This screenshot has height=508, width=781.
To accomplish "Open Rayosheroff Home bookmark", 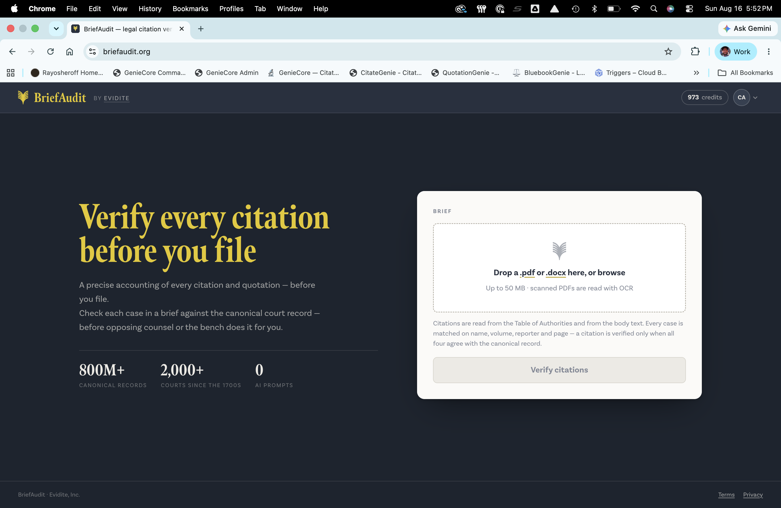I will pyautogui.click(x=67, y=73).
